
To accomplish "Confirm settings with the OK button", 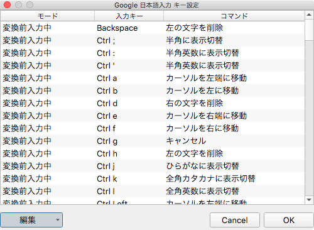I will click(289, 220).
